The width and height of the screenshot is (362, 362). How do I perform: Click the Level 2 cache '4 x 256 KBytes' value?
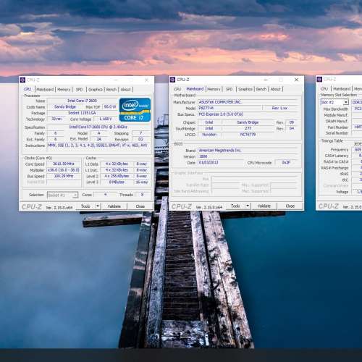117,176
